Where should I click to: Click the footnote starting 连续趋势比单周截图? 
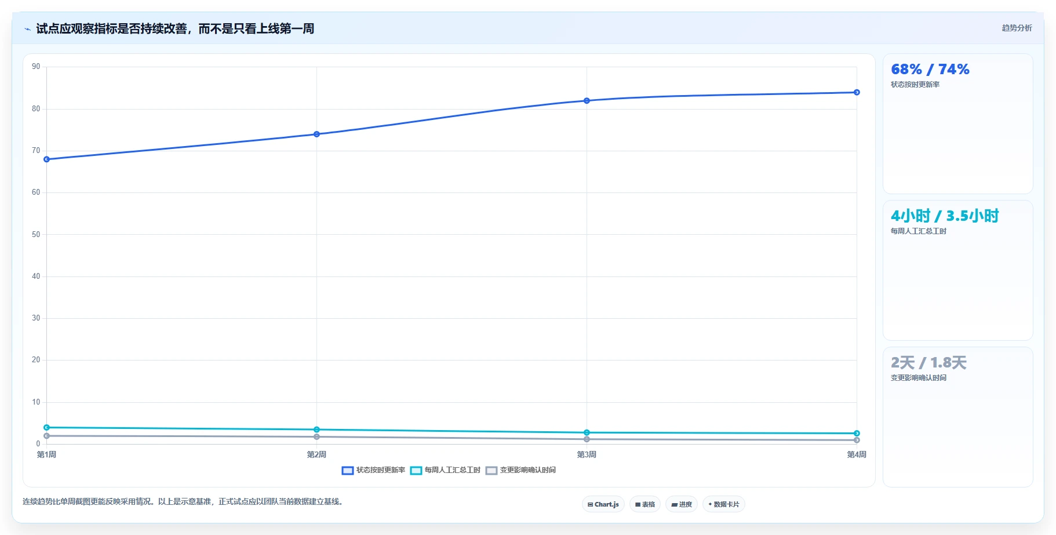click(x=184, y=502)
